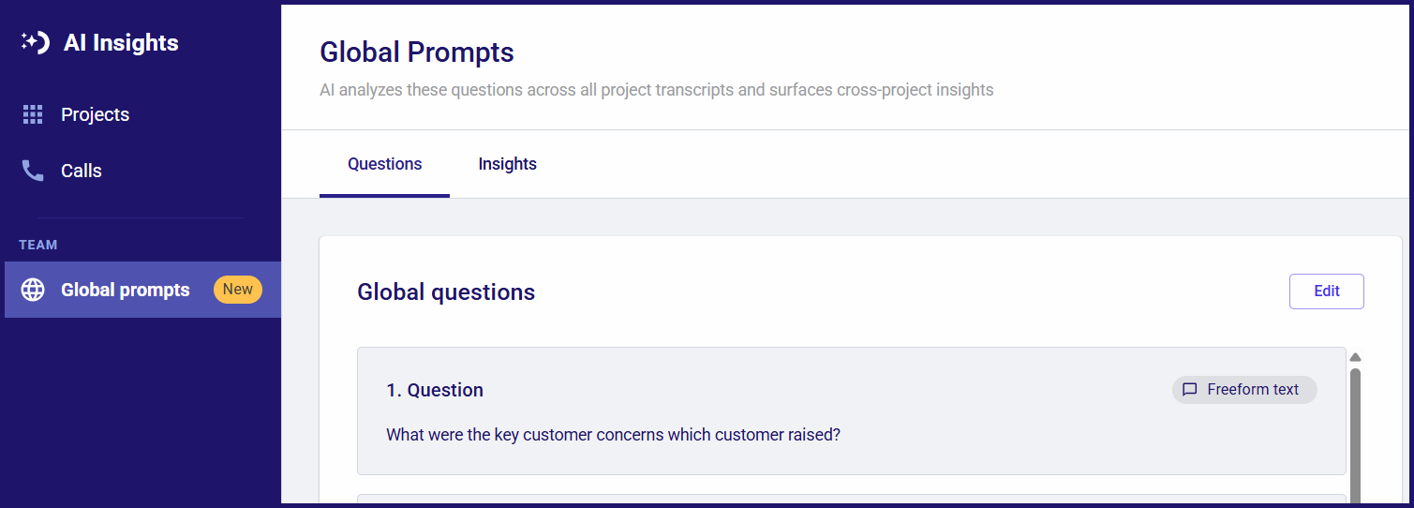The height and width of the screenshot is (508, 1414).
Task: Switch to the Insights tab
Action: click(507, 164)
